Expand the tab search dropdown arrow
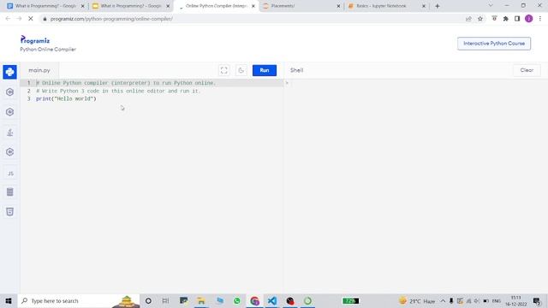The image size is (548, 308). [x=491, y=6]
